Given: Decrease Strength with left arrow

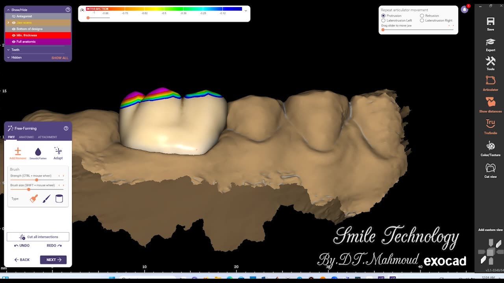Looking at the screenshot, I should [x=59, y=176].
